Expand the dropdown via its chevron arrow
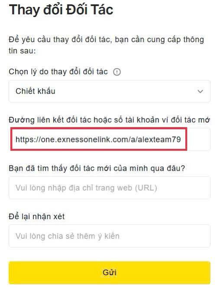The width and height of the screenshot is (220, 290). tap(200, 91)
